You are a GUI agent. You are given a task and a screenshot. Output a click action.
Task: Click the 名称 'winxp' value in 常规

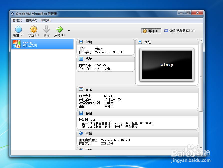coord(99,49)
